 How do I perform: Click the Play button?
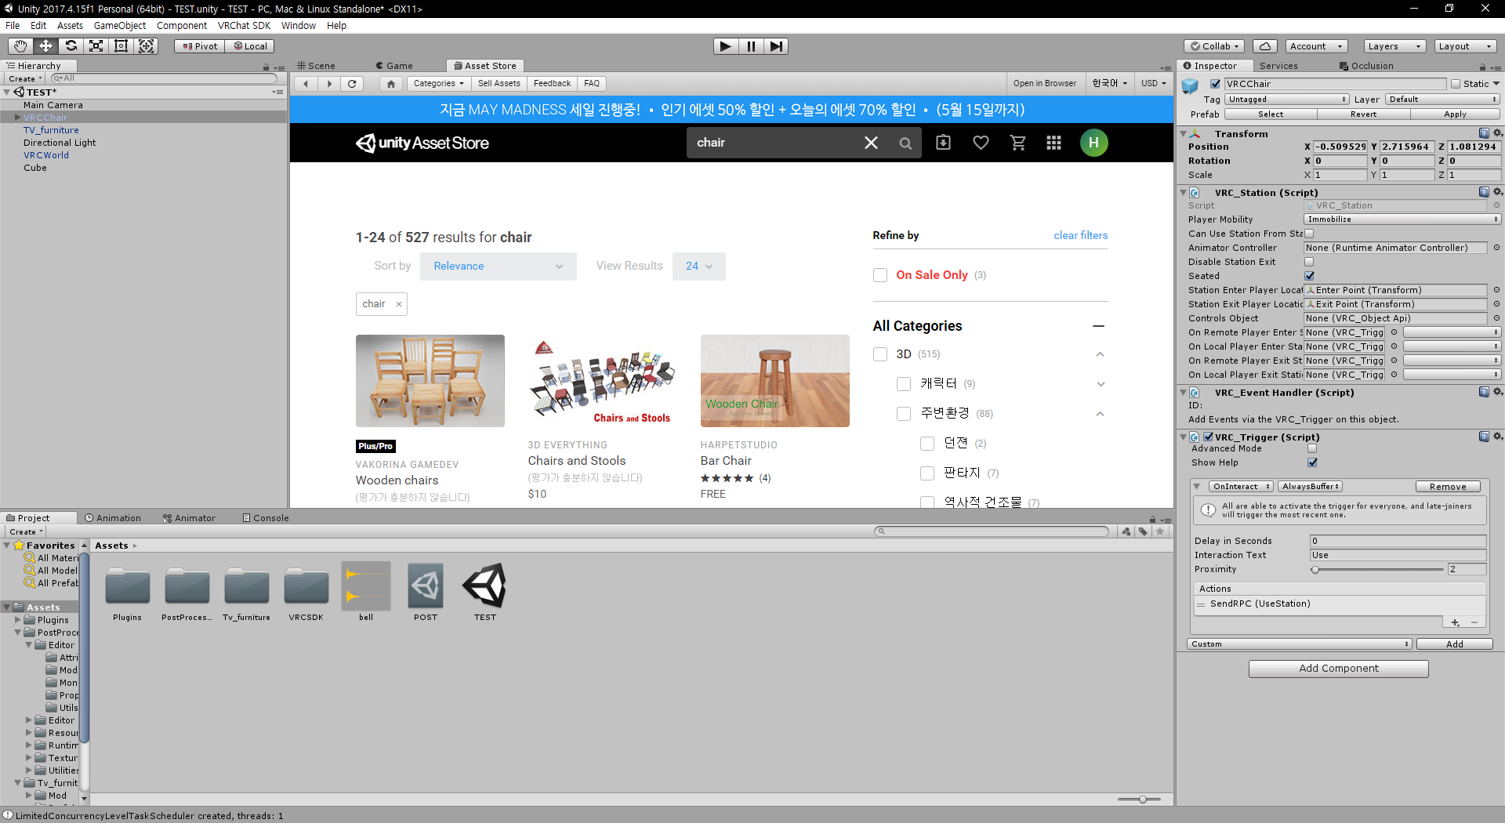726,46
